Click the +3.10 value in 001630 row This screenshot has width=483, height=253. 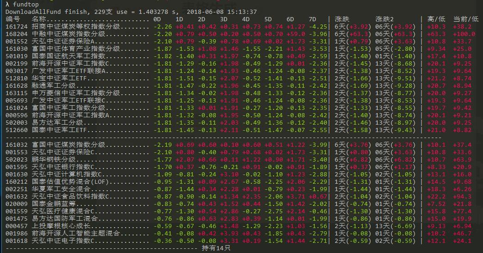(229, 175)
